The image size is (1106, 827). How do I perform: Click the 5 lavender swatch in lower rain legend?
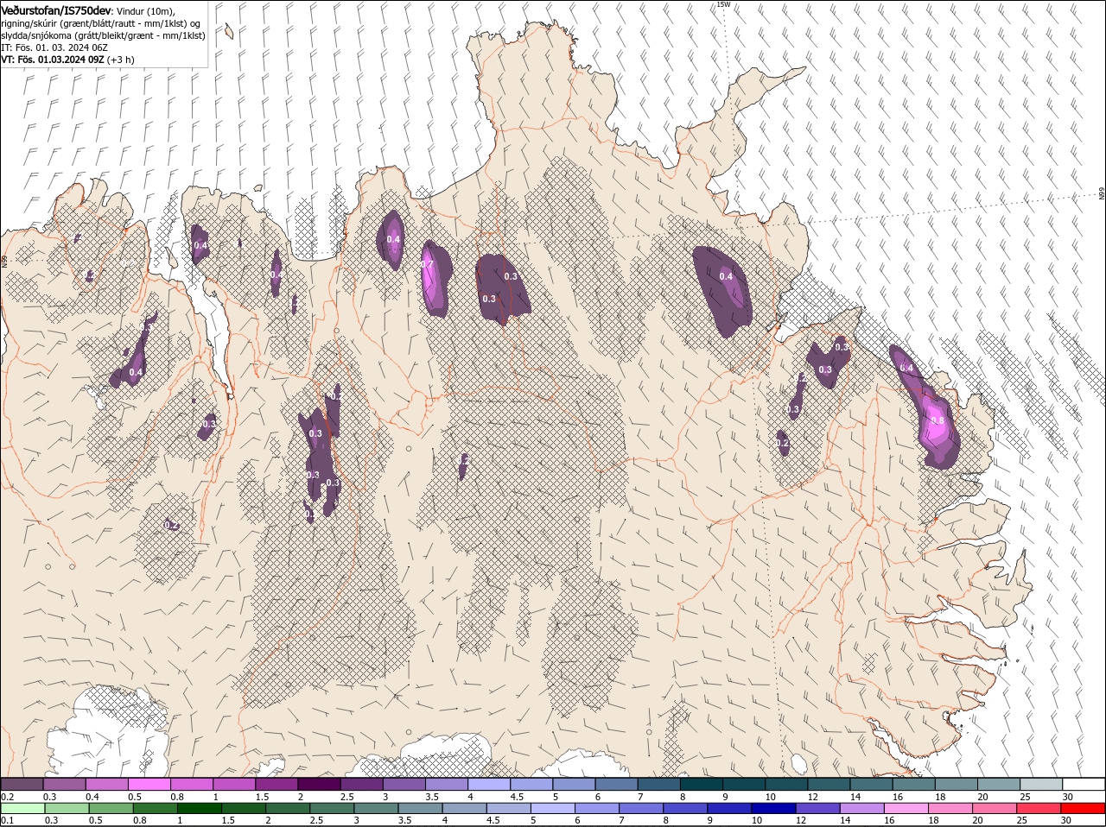click(553, 808)
